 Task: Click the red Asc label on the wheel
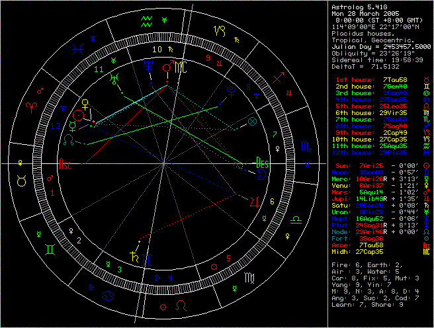pyautogui.click(x=66, y=163)
